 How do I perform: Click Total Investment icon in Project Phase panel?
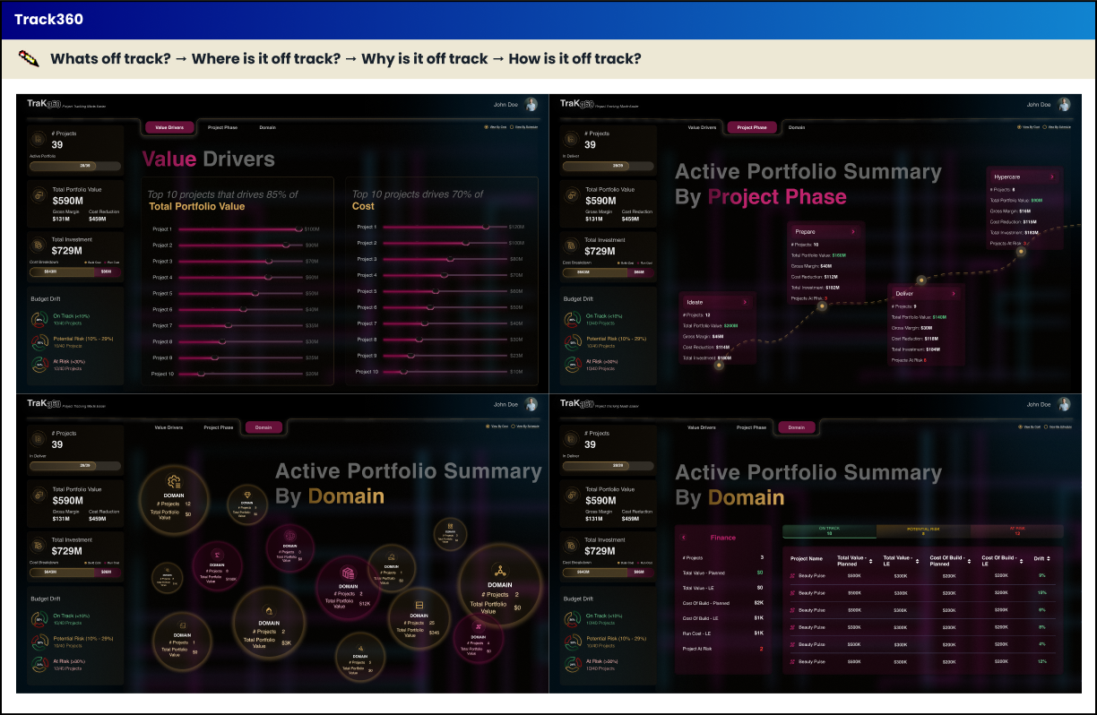[x=571, y=246]
